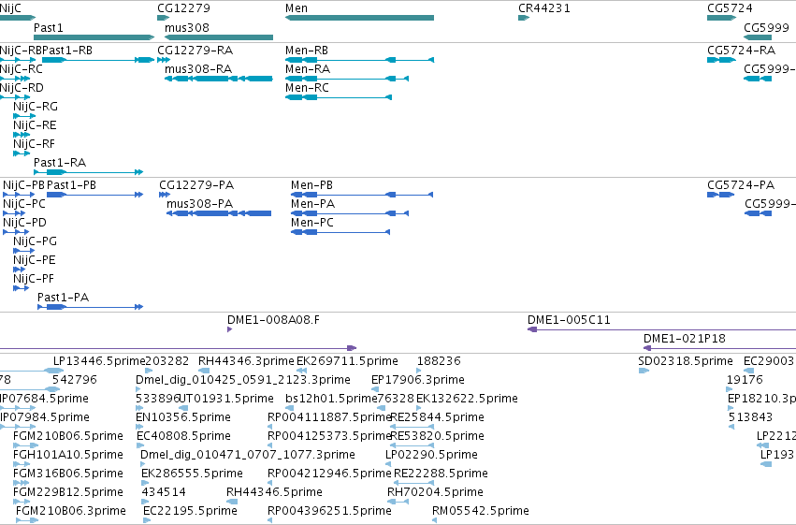Select the EK269711.5prime EST
Screen dimensions: 796x525
click(301, 371)
